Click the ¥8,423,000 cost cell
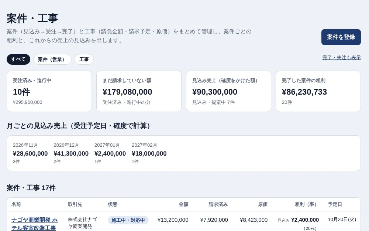 coord(254,220)
